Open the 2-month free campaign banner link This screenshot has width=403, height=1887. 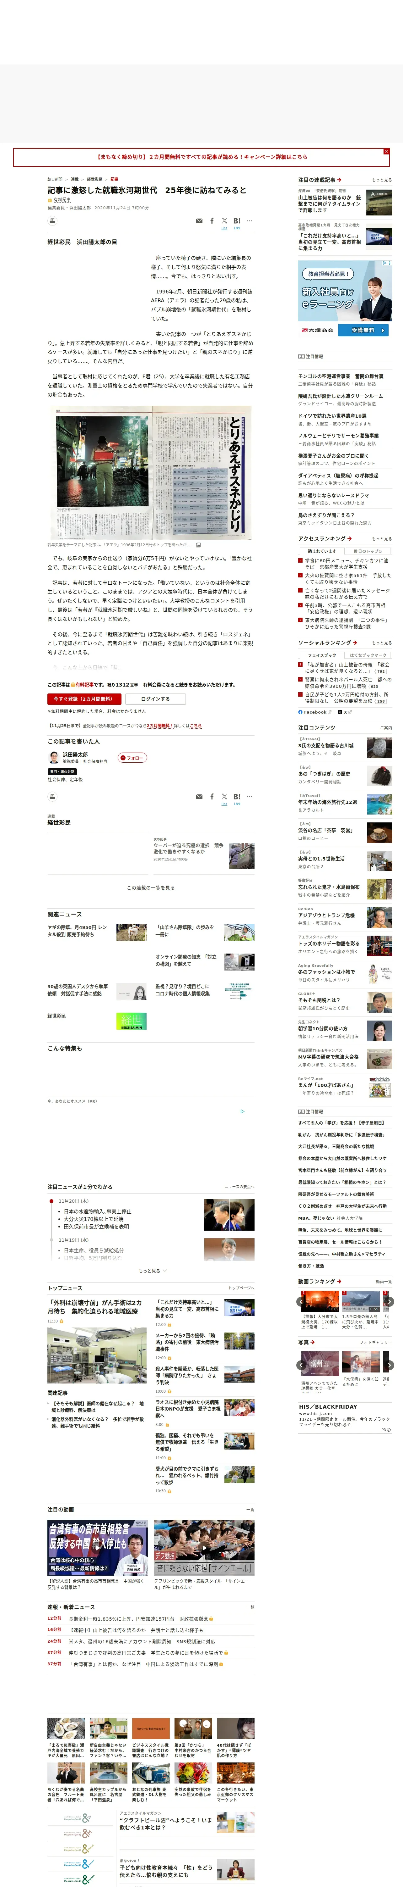click(202, 157)
